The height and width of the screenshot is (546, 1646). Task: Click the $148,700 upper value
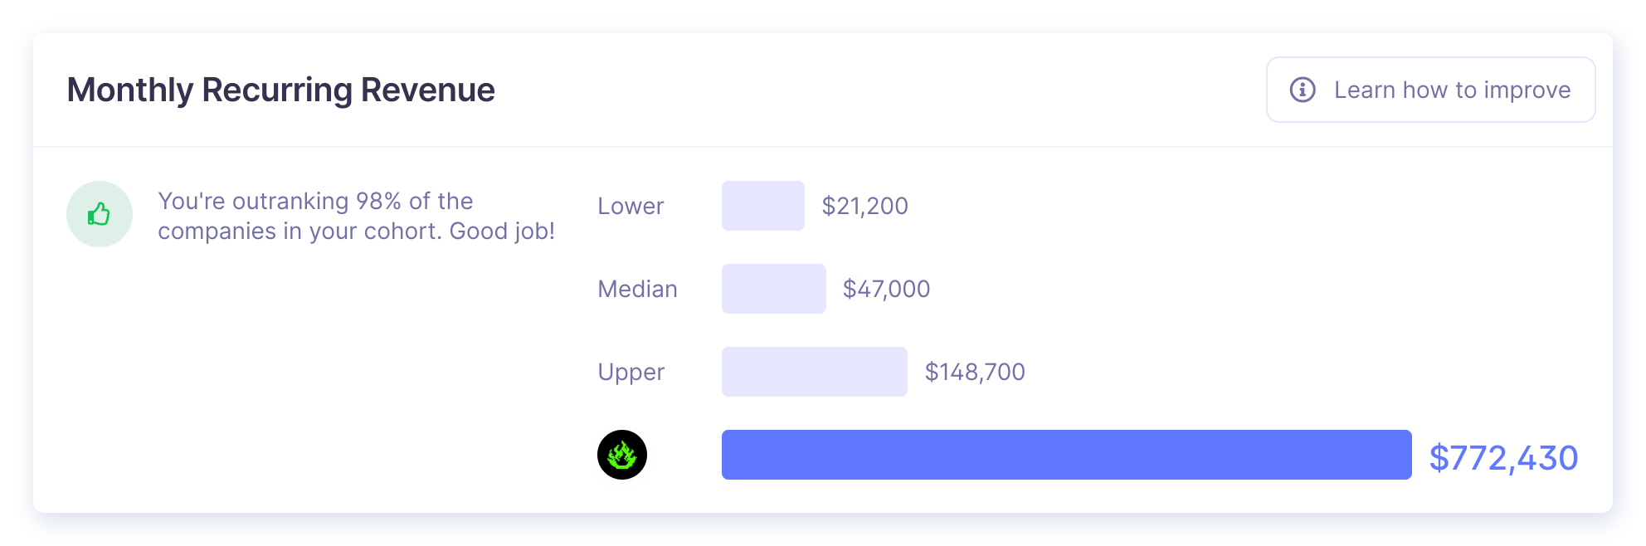[975, 372]
